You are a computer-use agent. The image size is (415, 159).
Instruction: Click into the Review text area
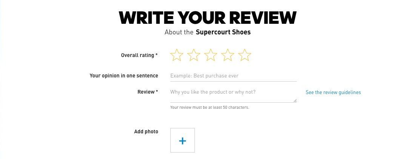click(233, 94)
